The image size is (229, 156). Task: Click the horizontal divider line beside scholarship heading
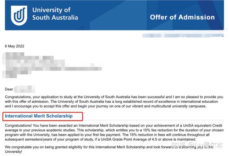(x=153, y=120)
